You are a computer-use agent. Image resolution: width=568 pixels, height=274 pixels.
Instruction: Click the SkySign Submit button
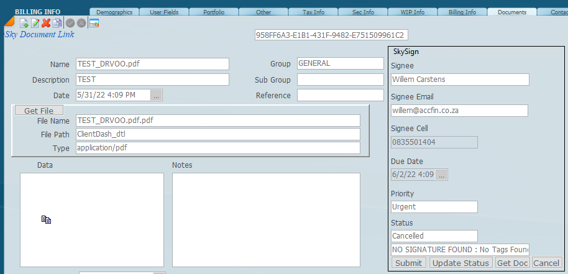tap(408, 263)
